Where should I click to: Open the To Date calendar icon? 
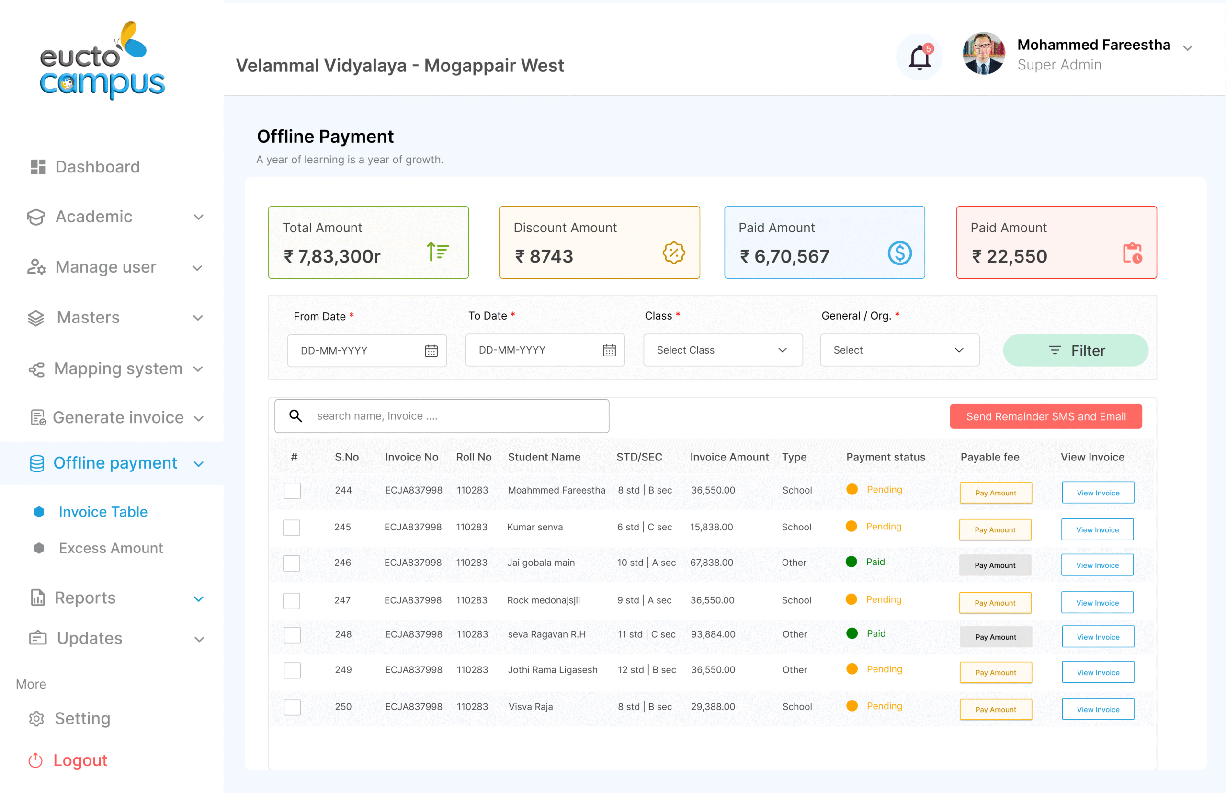point(609,350)
